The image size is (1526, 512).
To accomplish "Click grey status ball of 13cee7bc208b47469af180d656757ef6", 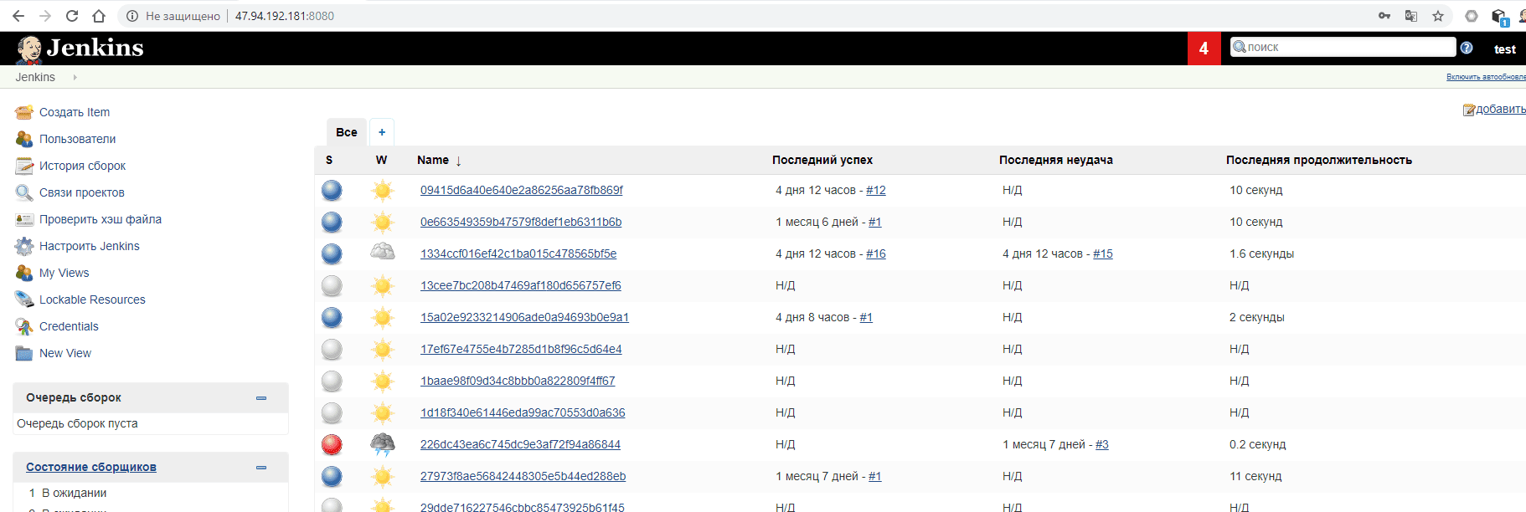I will (332, 286).
